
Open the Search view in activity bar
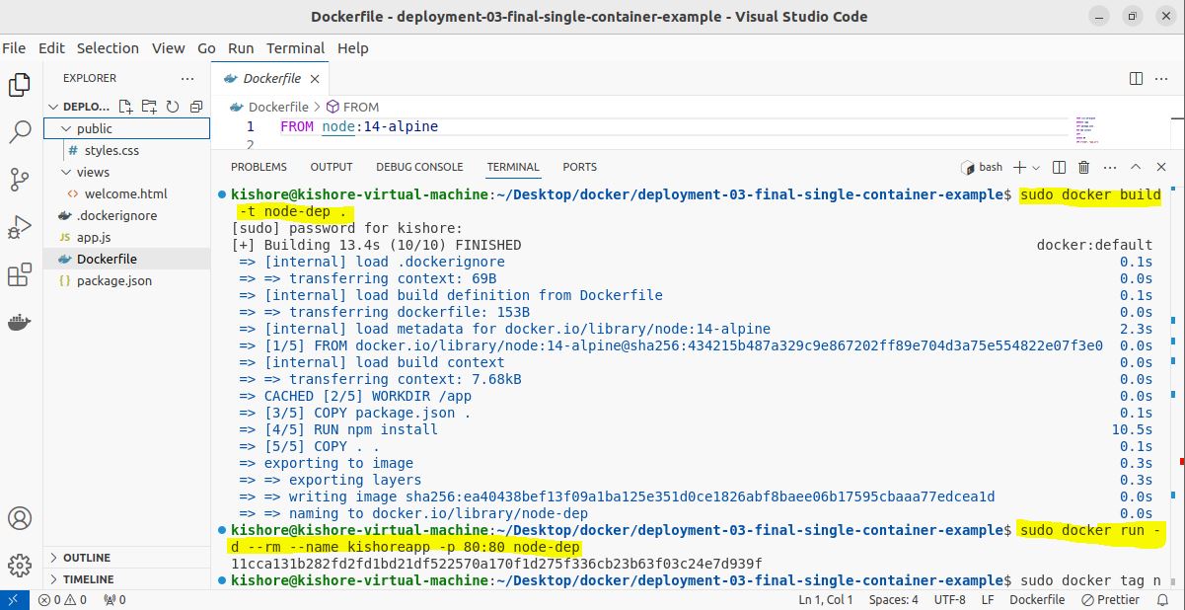point(19,131)
